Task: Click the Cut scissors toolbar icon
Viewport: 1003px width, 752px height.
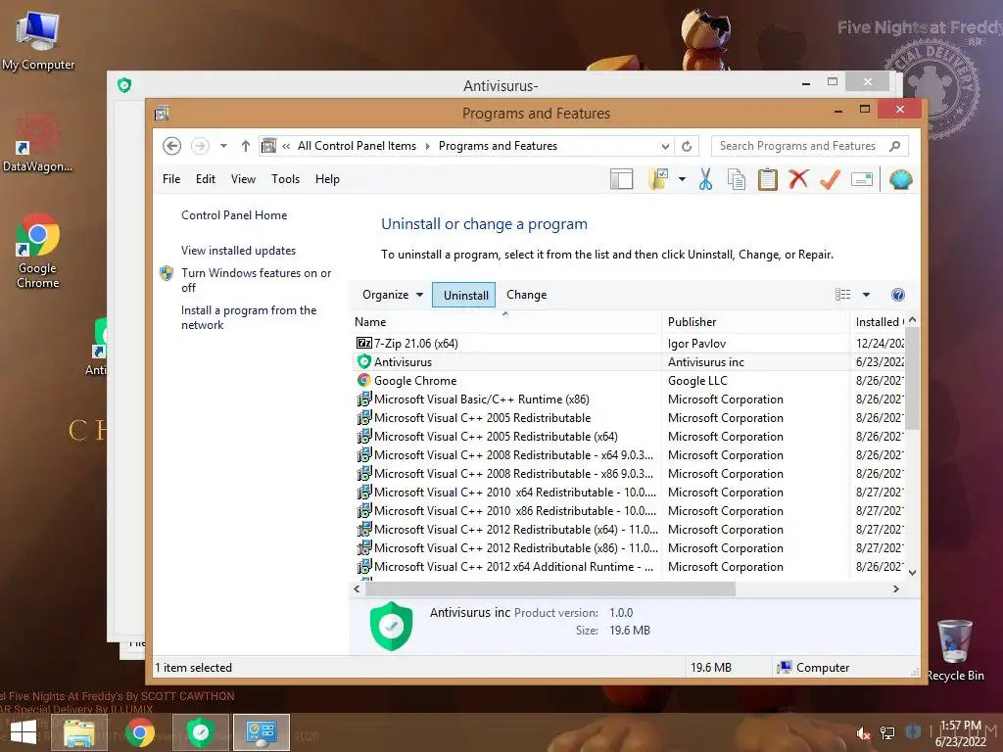Action: [x=705, y=180]
